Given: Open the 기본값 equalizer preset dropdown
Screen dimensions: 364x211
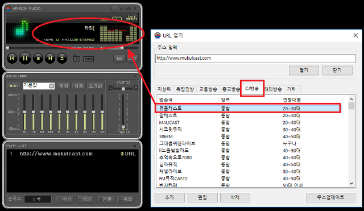Looking at the screenshot, I should point(52,86).
